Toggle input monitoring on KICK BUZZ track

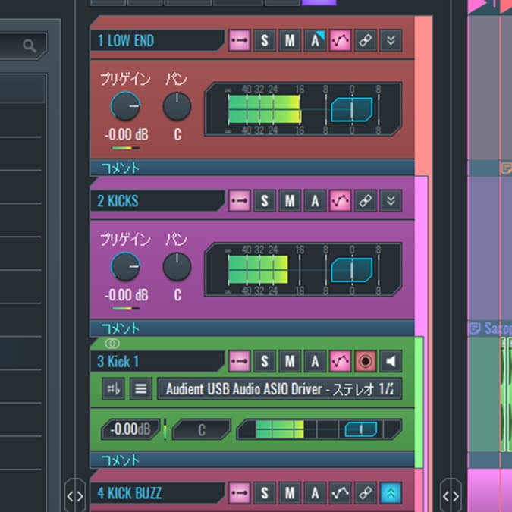[x=240, y=493]
